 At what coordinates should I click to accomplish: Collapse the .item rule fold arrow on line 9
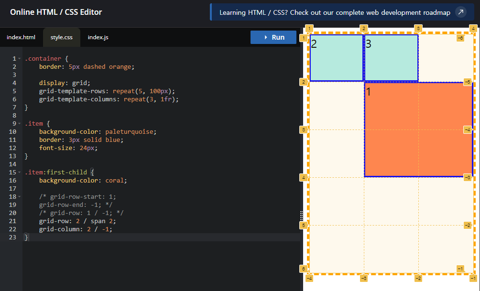[x=19, y=124]
